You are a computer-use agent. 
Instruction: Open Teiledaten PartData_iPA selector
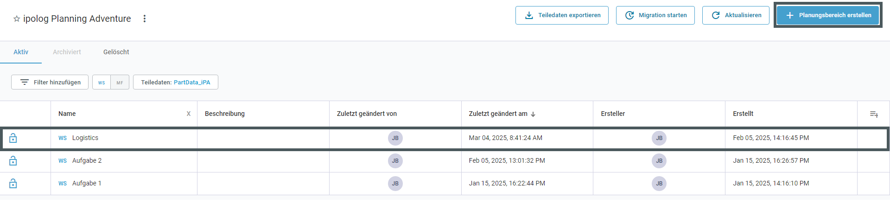point(176,82)
